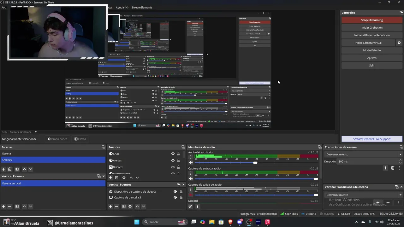Open Audio del escritorio options dots
This screenshot has height=227, width=404.
[191, 157]
